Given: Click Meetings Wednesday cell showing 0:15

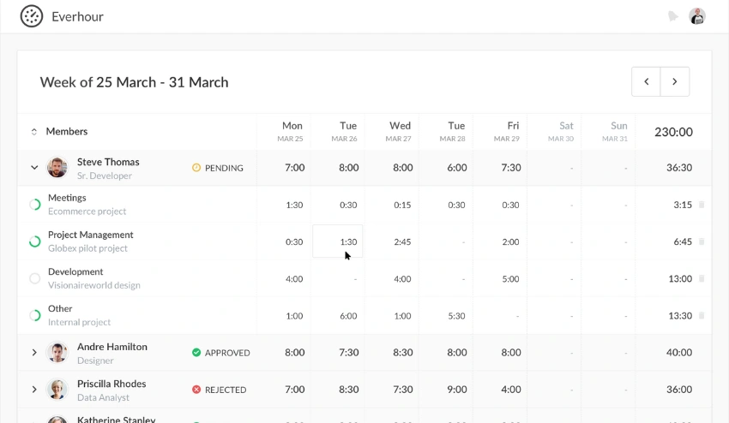Looking at the screenshot, I should pyautogui.click(x=402, y=205).
